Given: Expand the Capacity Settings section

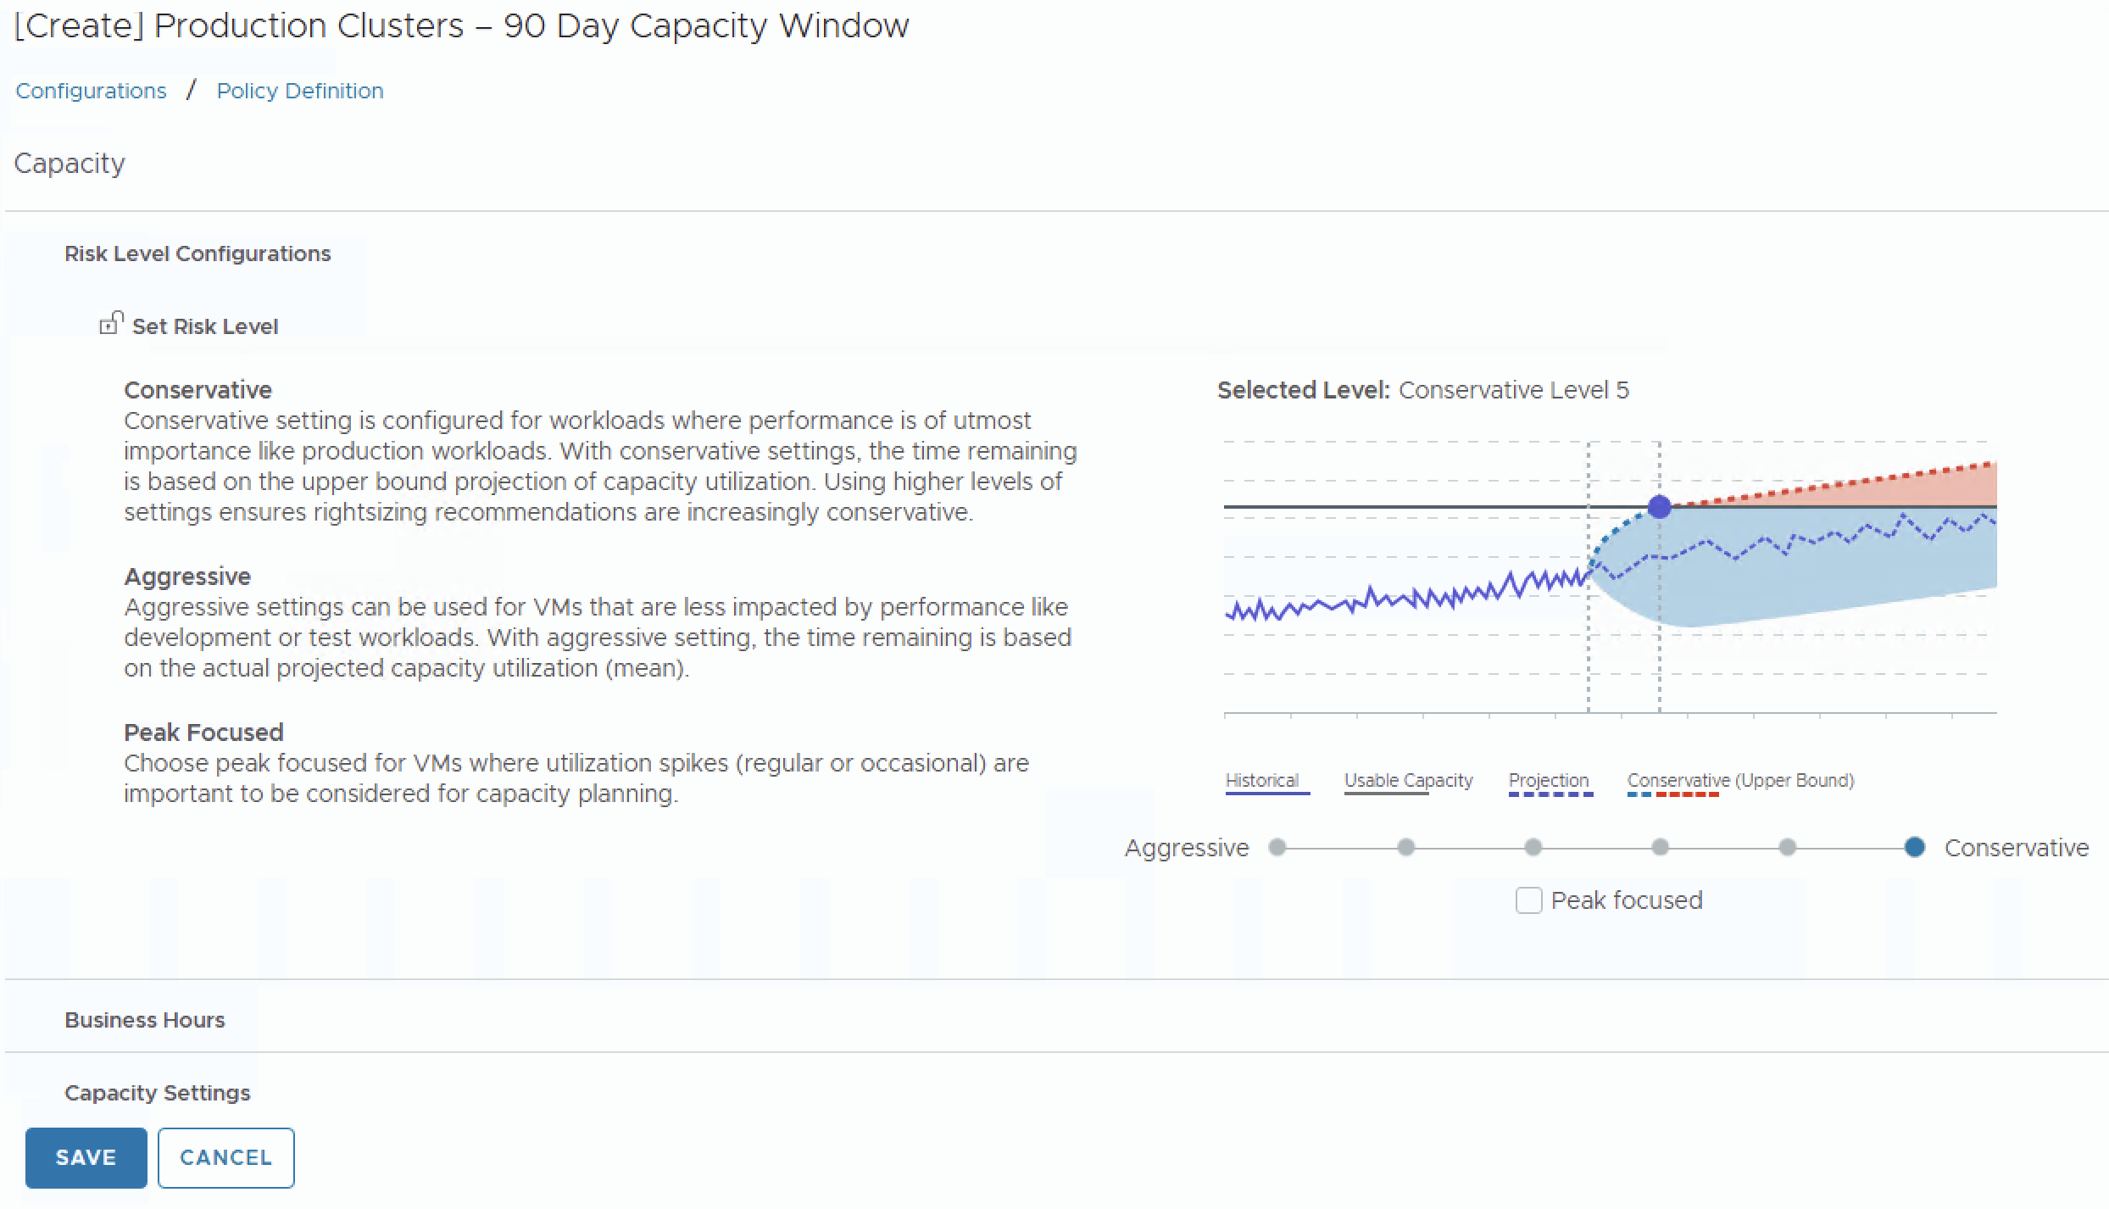Looking at the screenshot, I should click(x=158, y=1093).
